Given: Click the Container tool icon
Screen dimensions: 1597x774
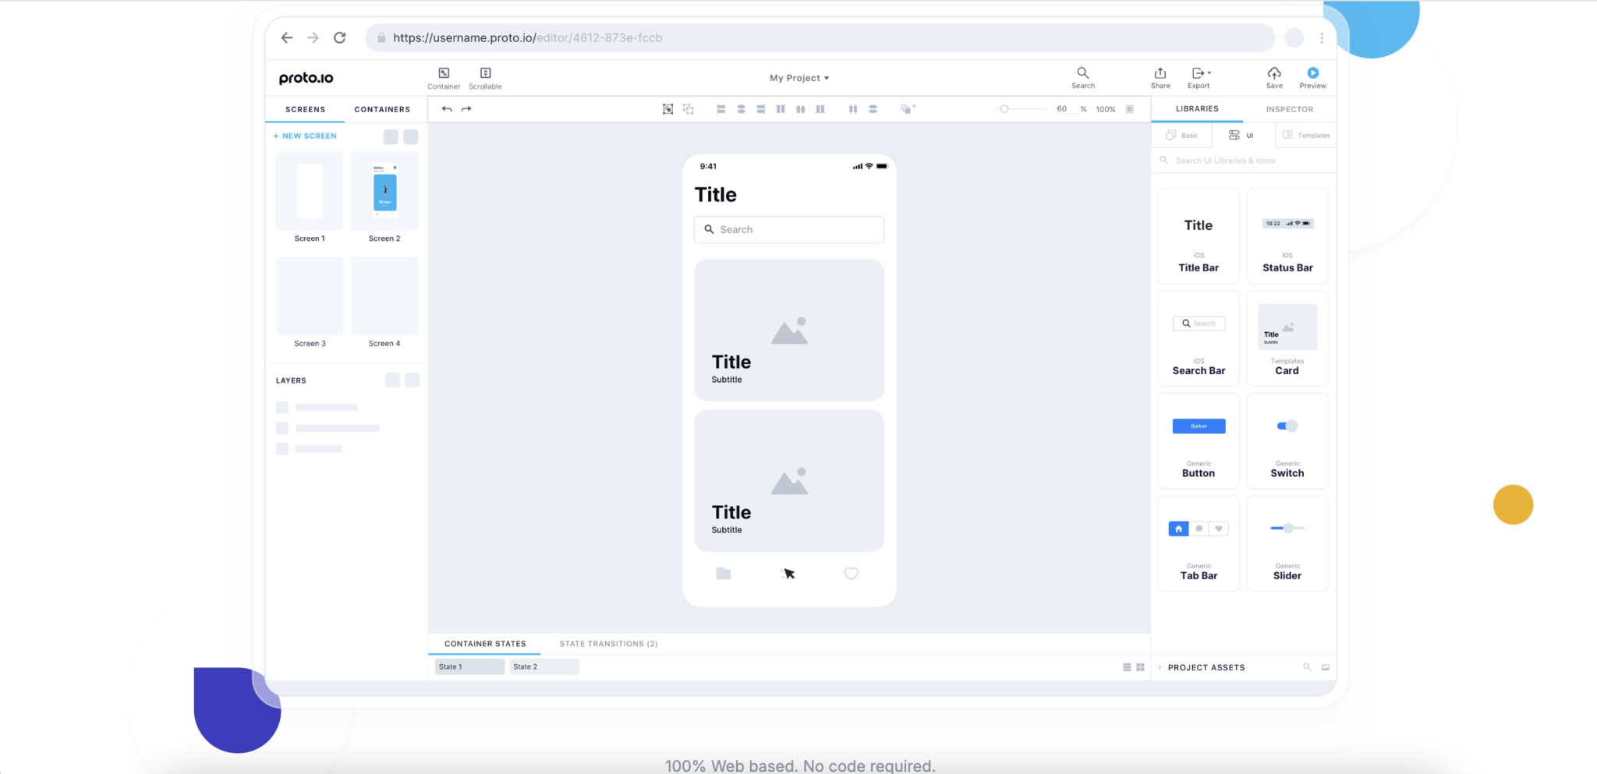Looking at the screenshot, I should (444, 73).
